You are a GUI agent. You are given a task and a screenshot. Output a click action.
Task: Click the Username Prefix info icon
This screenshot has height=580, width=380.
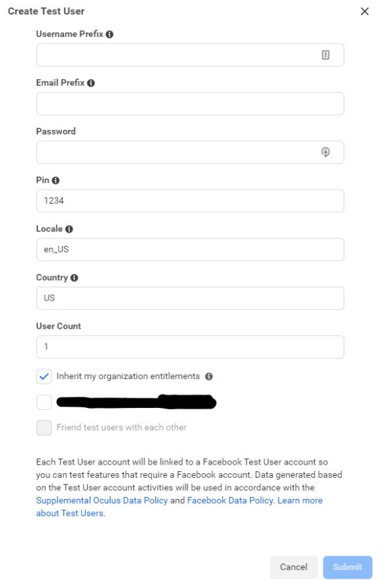tap(110, 34)
